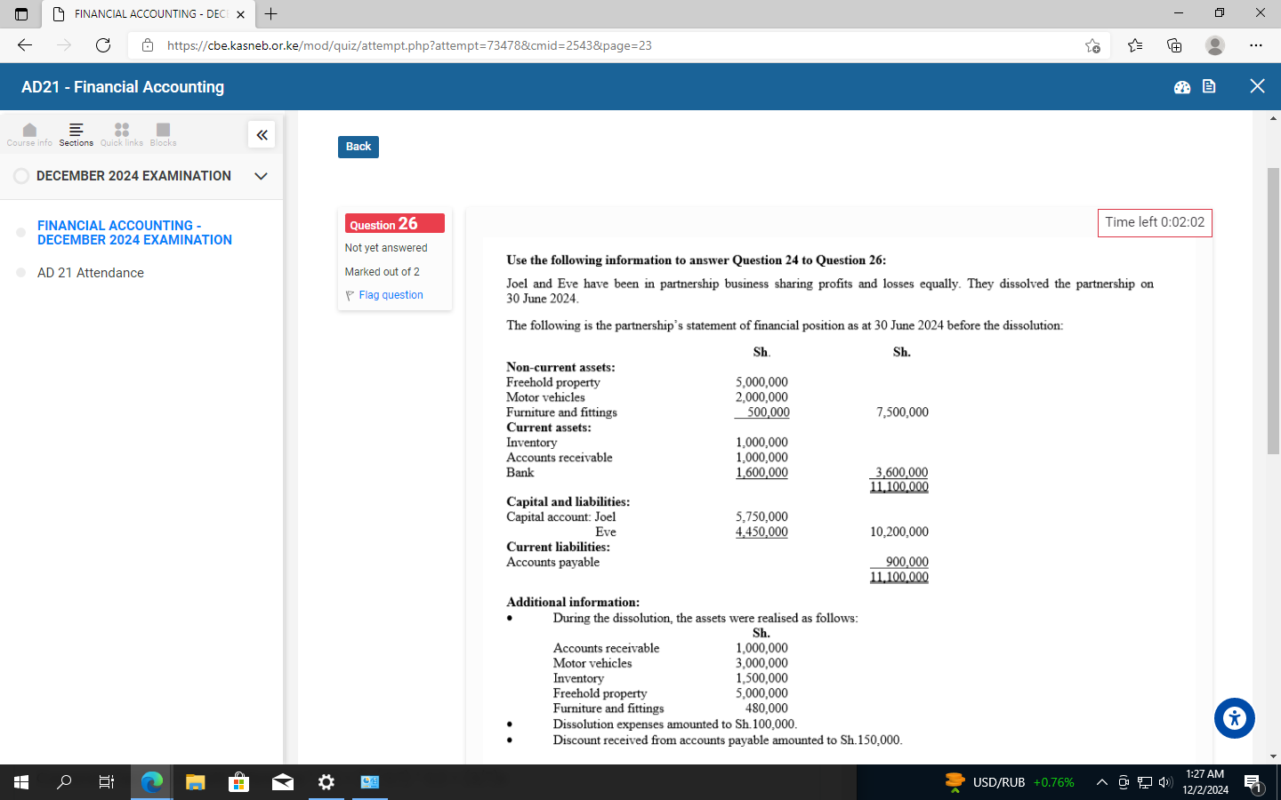
Task: Open the Mail app from taskbar
Action: (283, 782)
